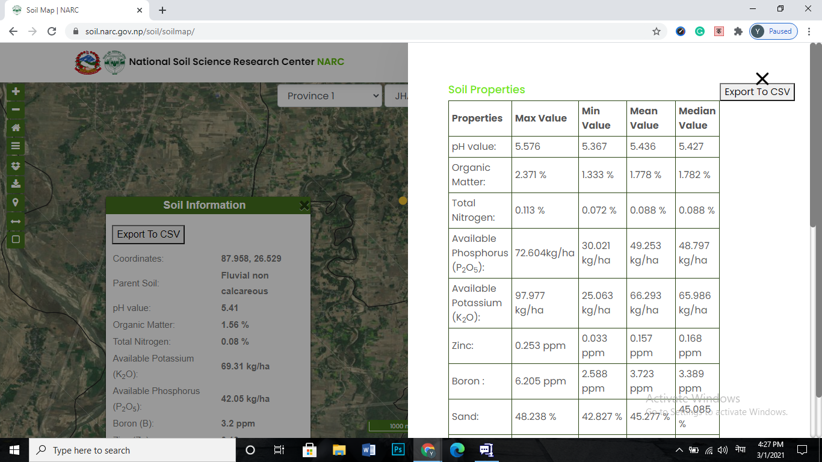Click the Fluvial non calcareous parent soil value

(245, 283)
